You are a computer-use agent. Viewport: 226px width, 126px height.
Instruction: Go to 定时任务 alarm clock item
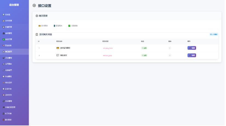(8, 95)
